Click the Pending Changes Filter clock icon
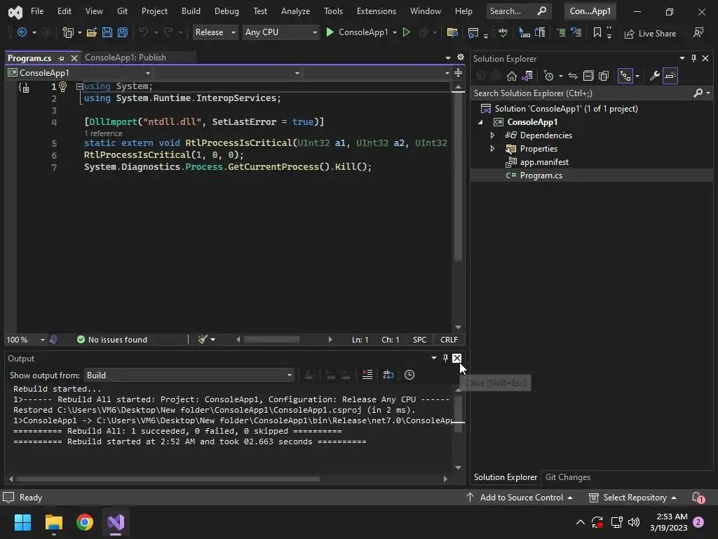Screen dimensions: 718x539 (x=548, y=76)
